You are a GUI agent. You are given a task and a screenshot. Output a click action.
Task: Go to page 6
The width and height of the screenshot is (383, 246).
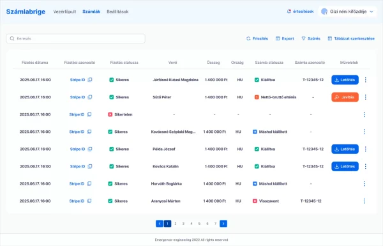click(x=207, y=224)
